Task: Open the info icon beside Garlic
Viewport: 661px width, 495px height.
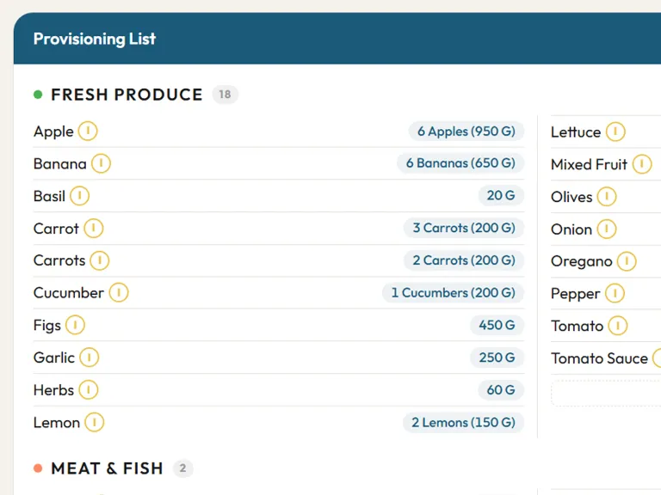Action: pyautogui.click(x=89, y=357)
